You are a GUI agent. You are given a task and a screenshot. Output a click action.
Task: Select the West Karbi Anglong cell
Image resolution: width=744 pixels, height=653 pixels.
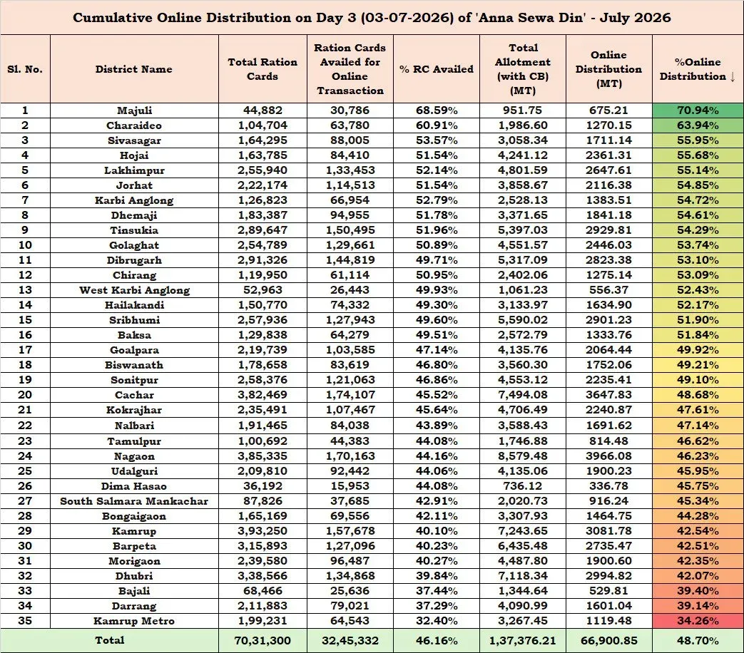134,290
